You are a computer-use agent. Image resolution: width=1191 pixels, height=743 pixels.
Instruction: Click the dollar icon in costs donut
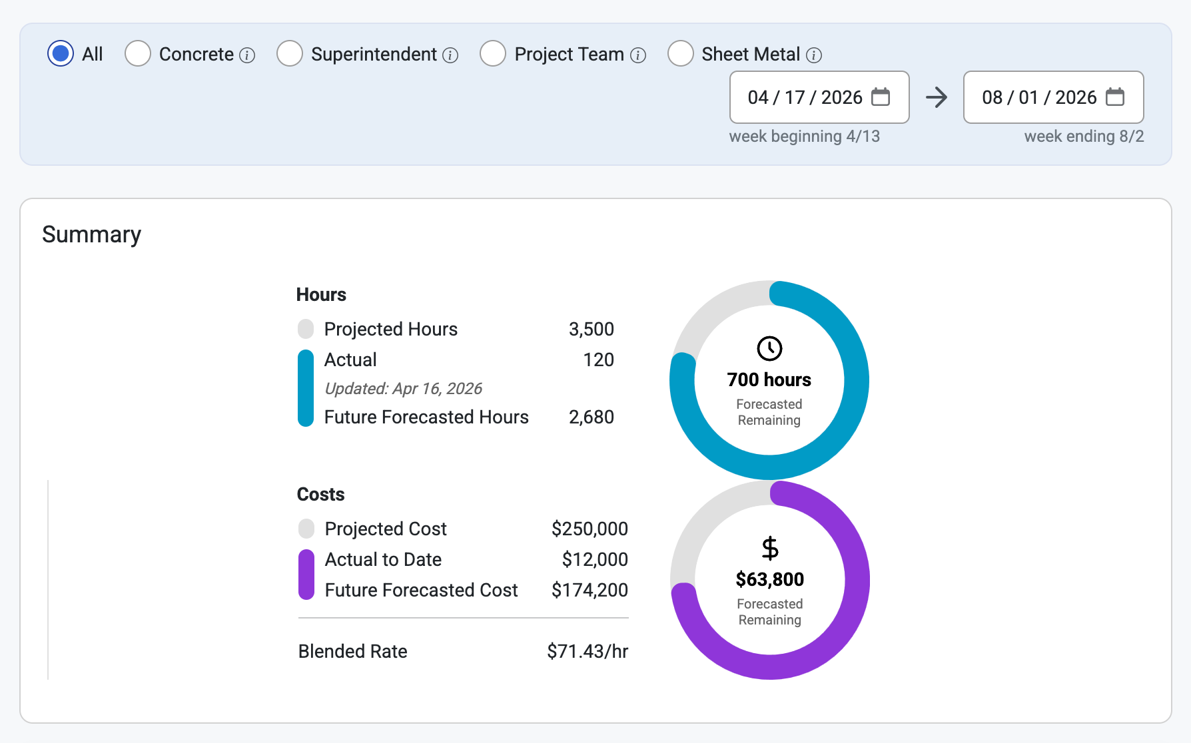point(770,548)
